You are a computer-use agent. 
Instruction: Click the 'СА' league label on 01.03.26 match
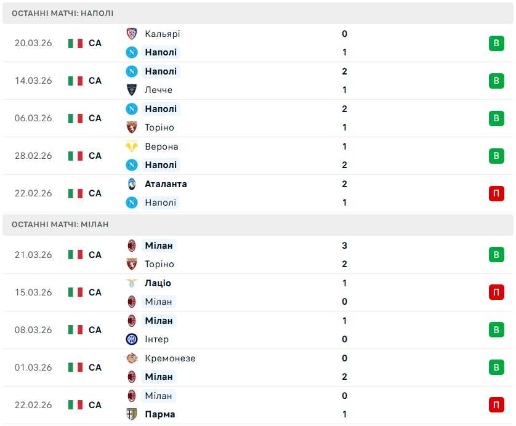click(x=95, y=368)
